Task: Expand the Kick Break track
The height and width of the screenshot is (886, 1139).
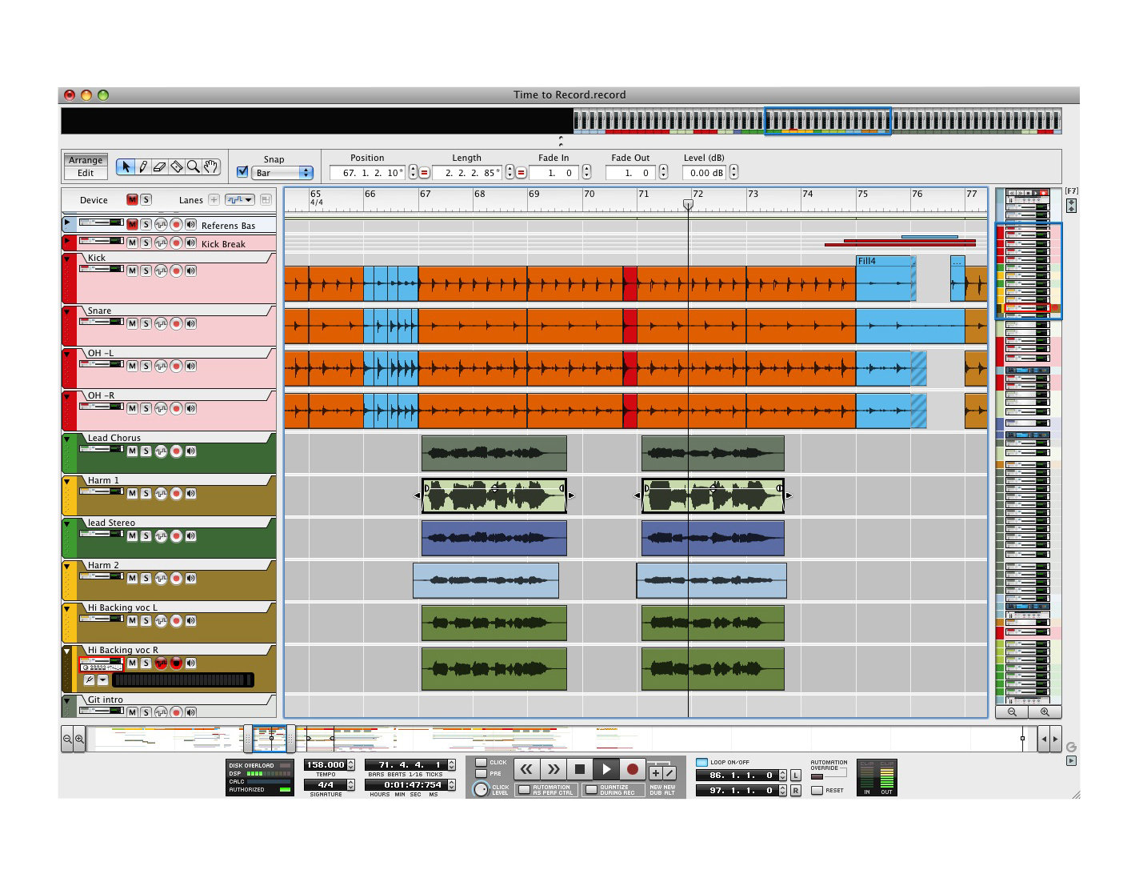Action: pos(67,241)
